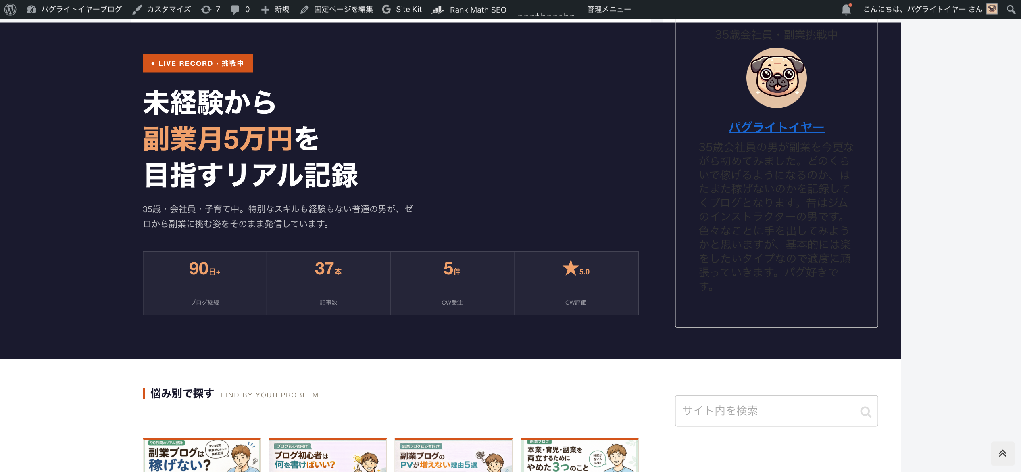The height and width of the screenshot is (472, 1021).
Task: Click the 未経験から hero headline
Action: 209,102
